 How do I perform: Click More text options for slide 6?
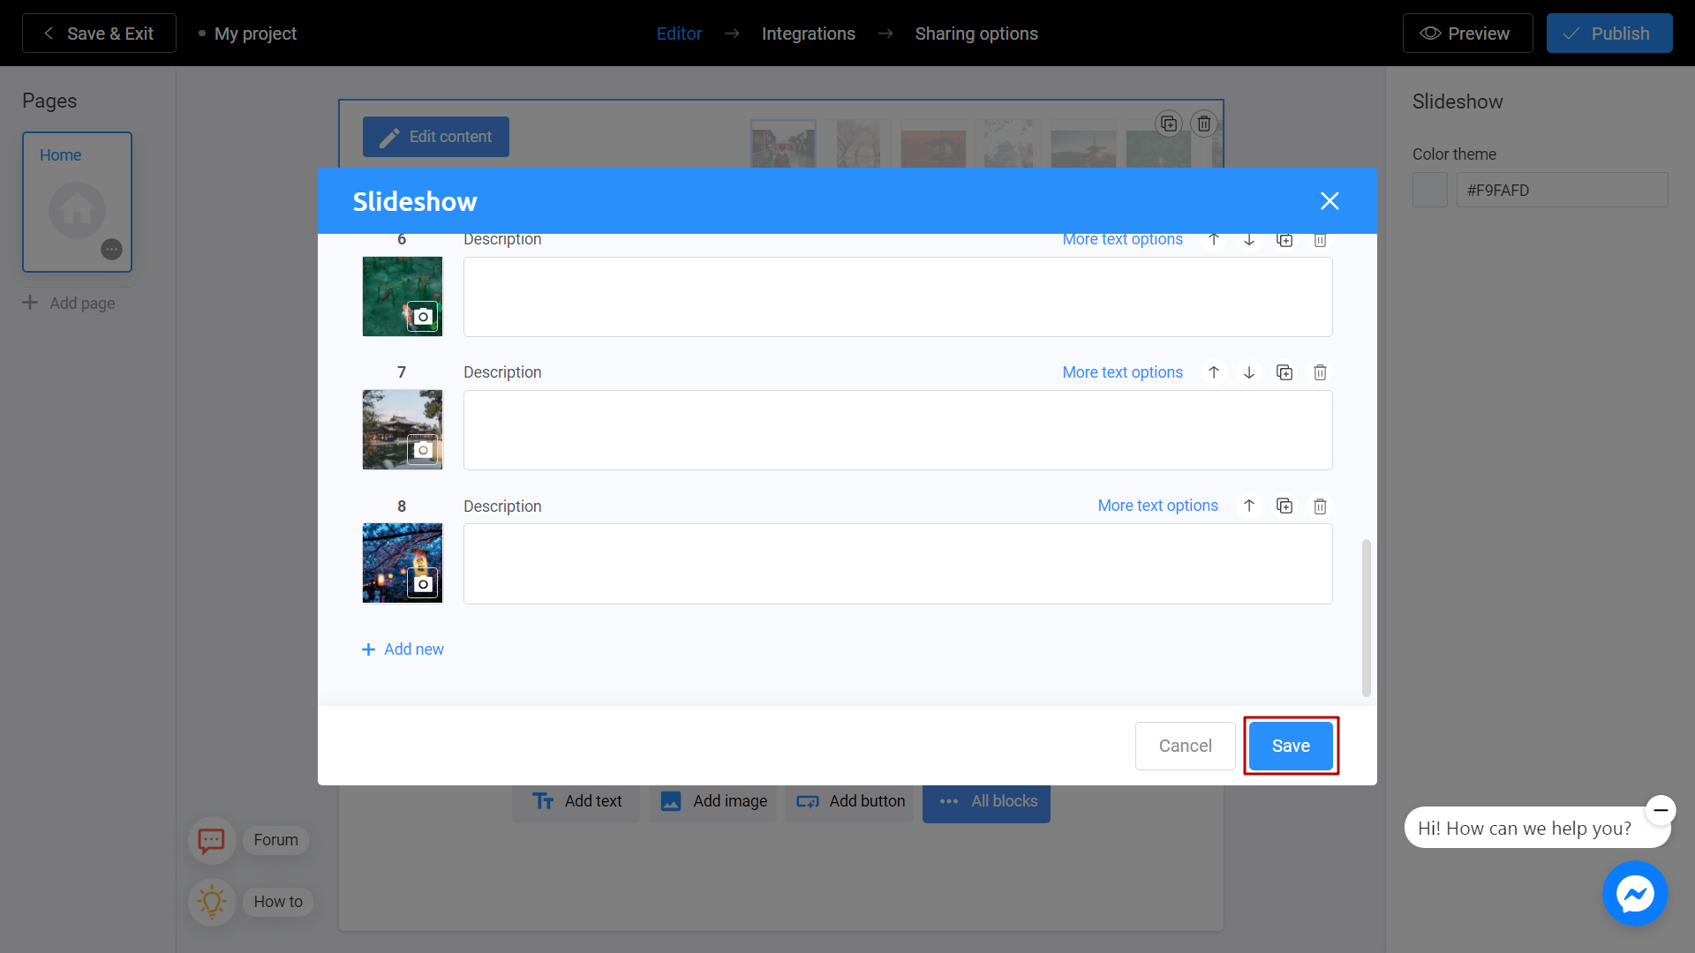(x=1122, y=238)
